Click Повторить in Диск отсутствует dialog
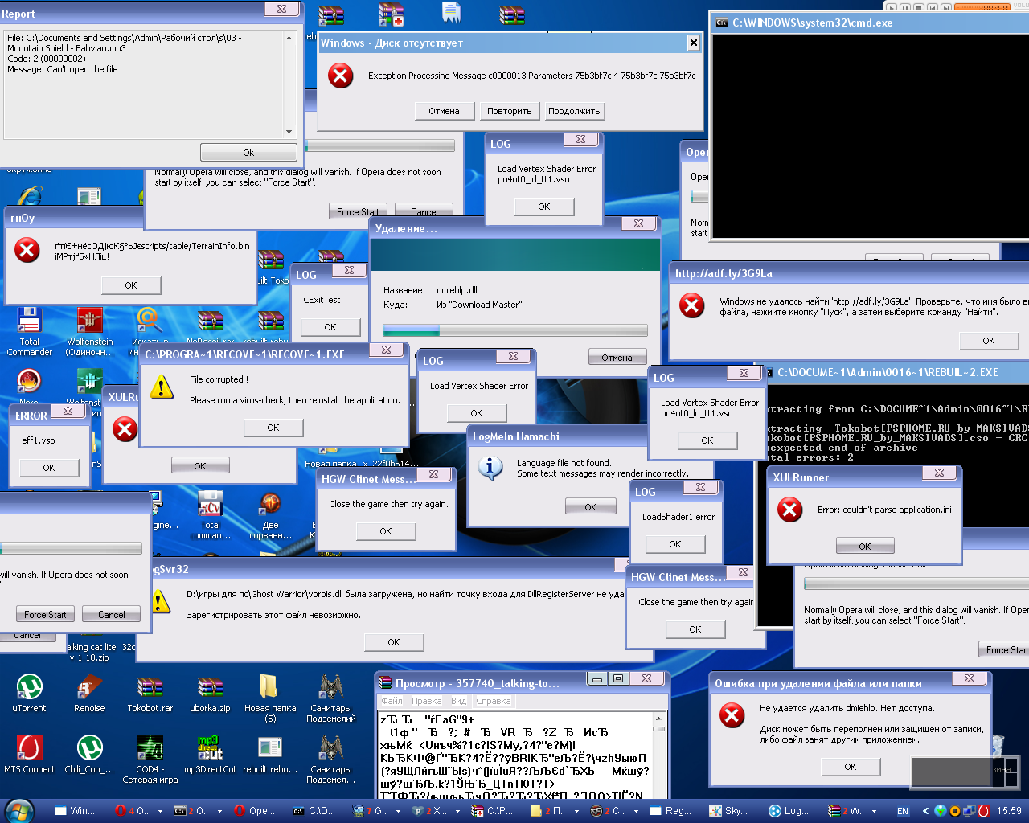Viewport: 1029px width, 823px height. tap(510, 111)
